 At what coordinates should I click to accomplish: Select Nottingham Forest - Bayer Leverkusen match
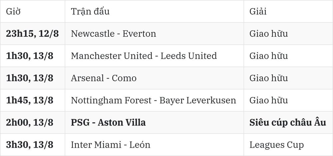coord(153,100)
